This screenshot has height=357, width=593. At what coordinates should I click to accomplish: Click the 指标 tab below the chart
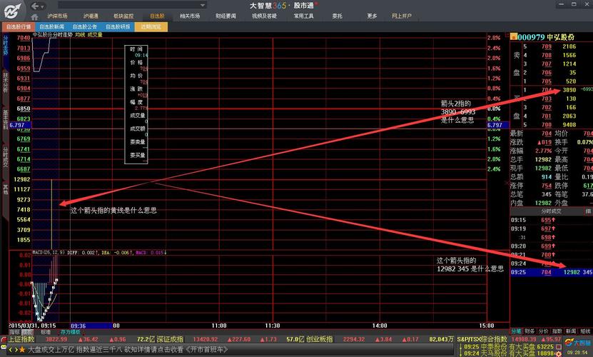coord(14,332)
